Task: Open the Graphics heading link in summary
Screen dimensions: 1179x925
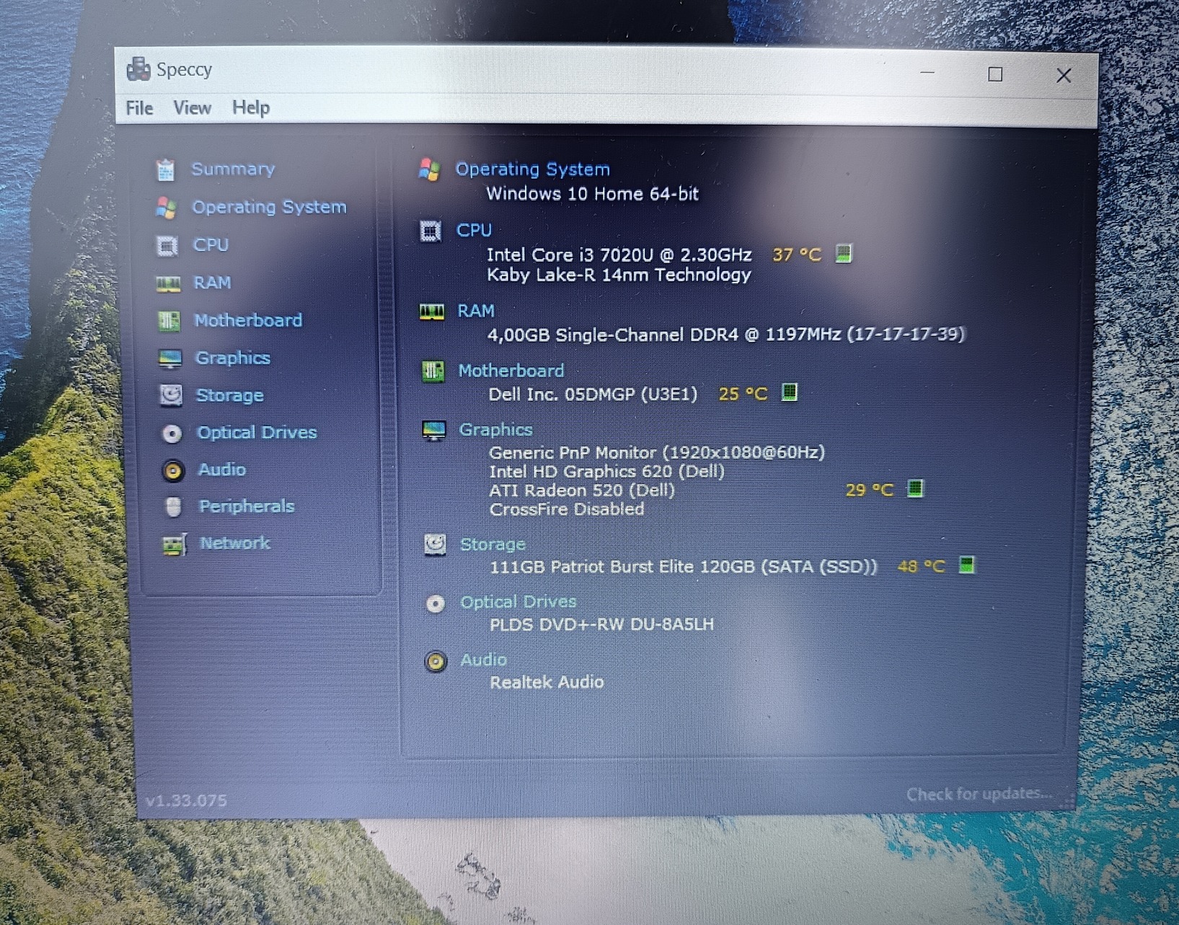Action: click(496, 430)
